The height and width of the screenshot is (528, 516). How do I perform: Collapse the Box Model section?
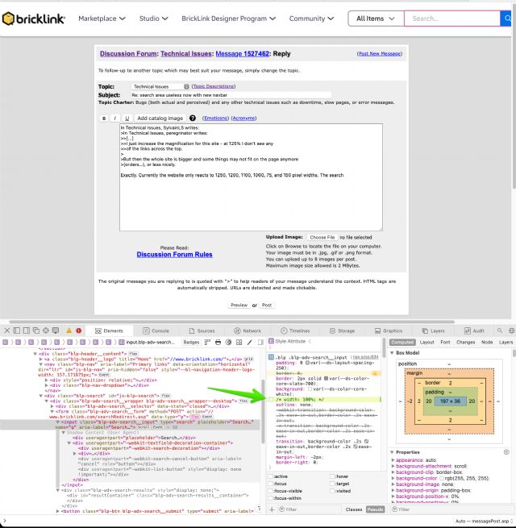(x=393, y=353)
